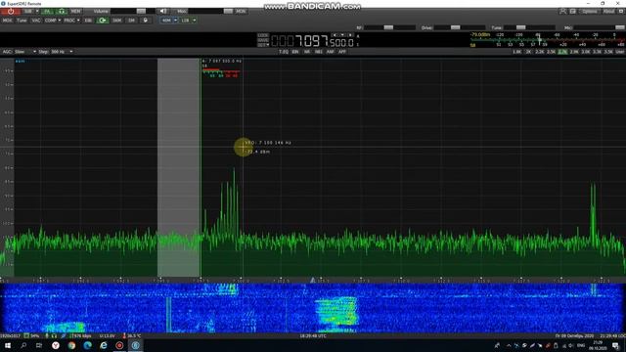Open Windows Start menu
This screenshot has height=352, width=626.
8,345
